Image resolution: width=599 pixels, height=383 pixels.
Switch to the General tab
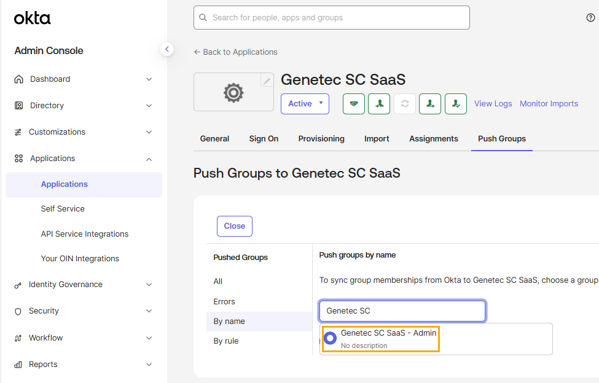click(214, 139)
